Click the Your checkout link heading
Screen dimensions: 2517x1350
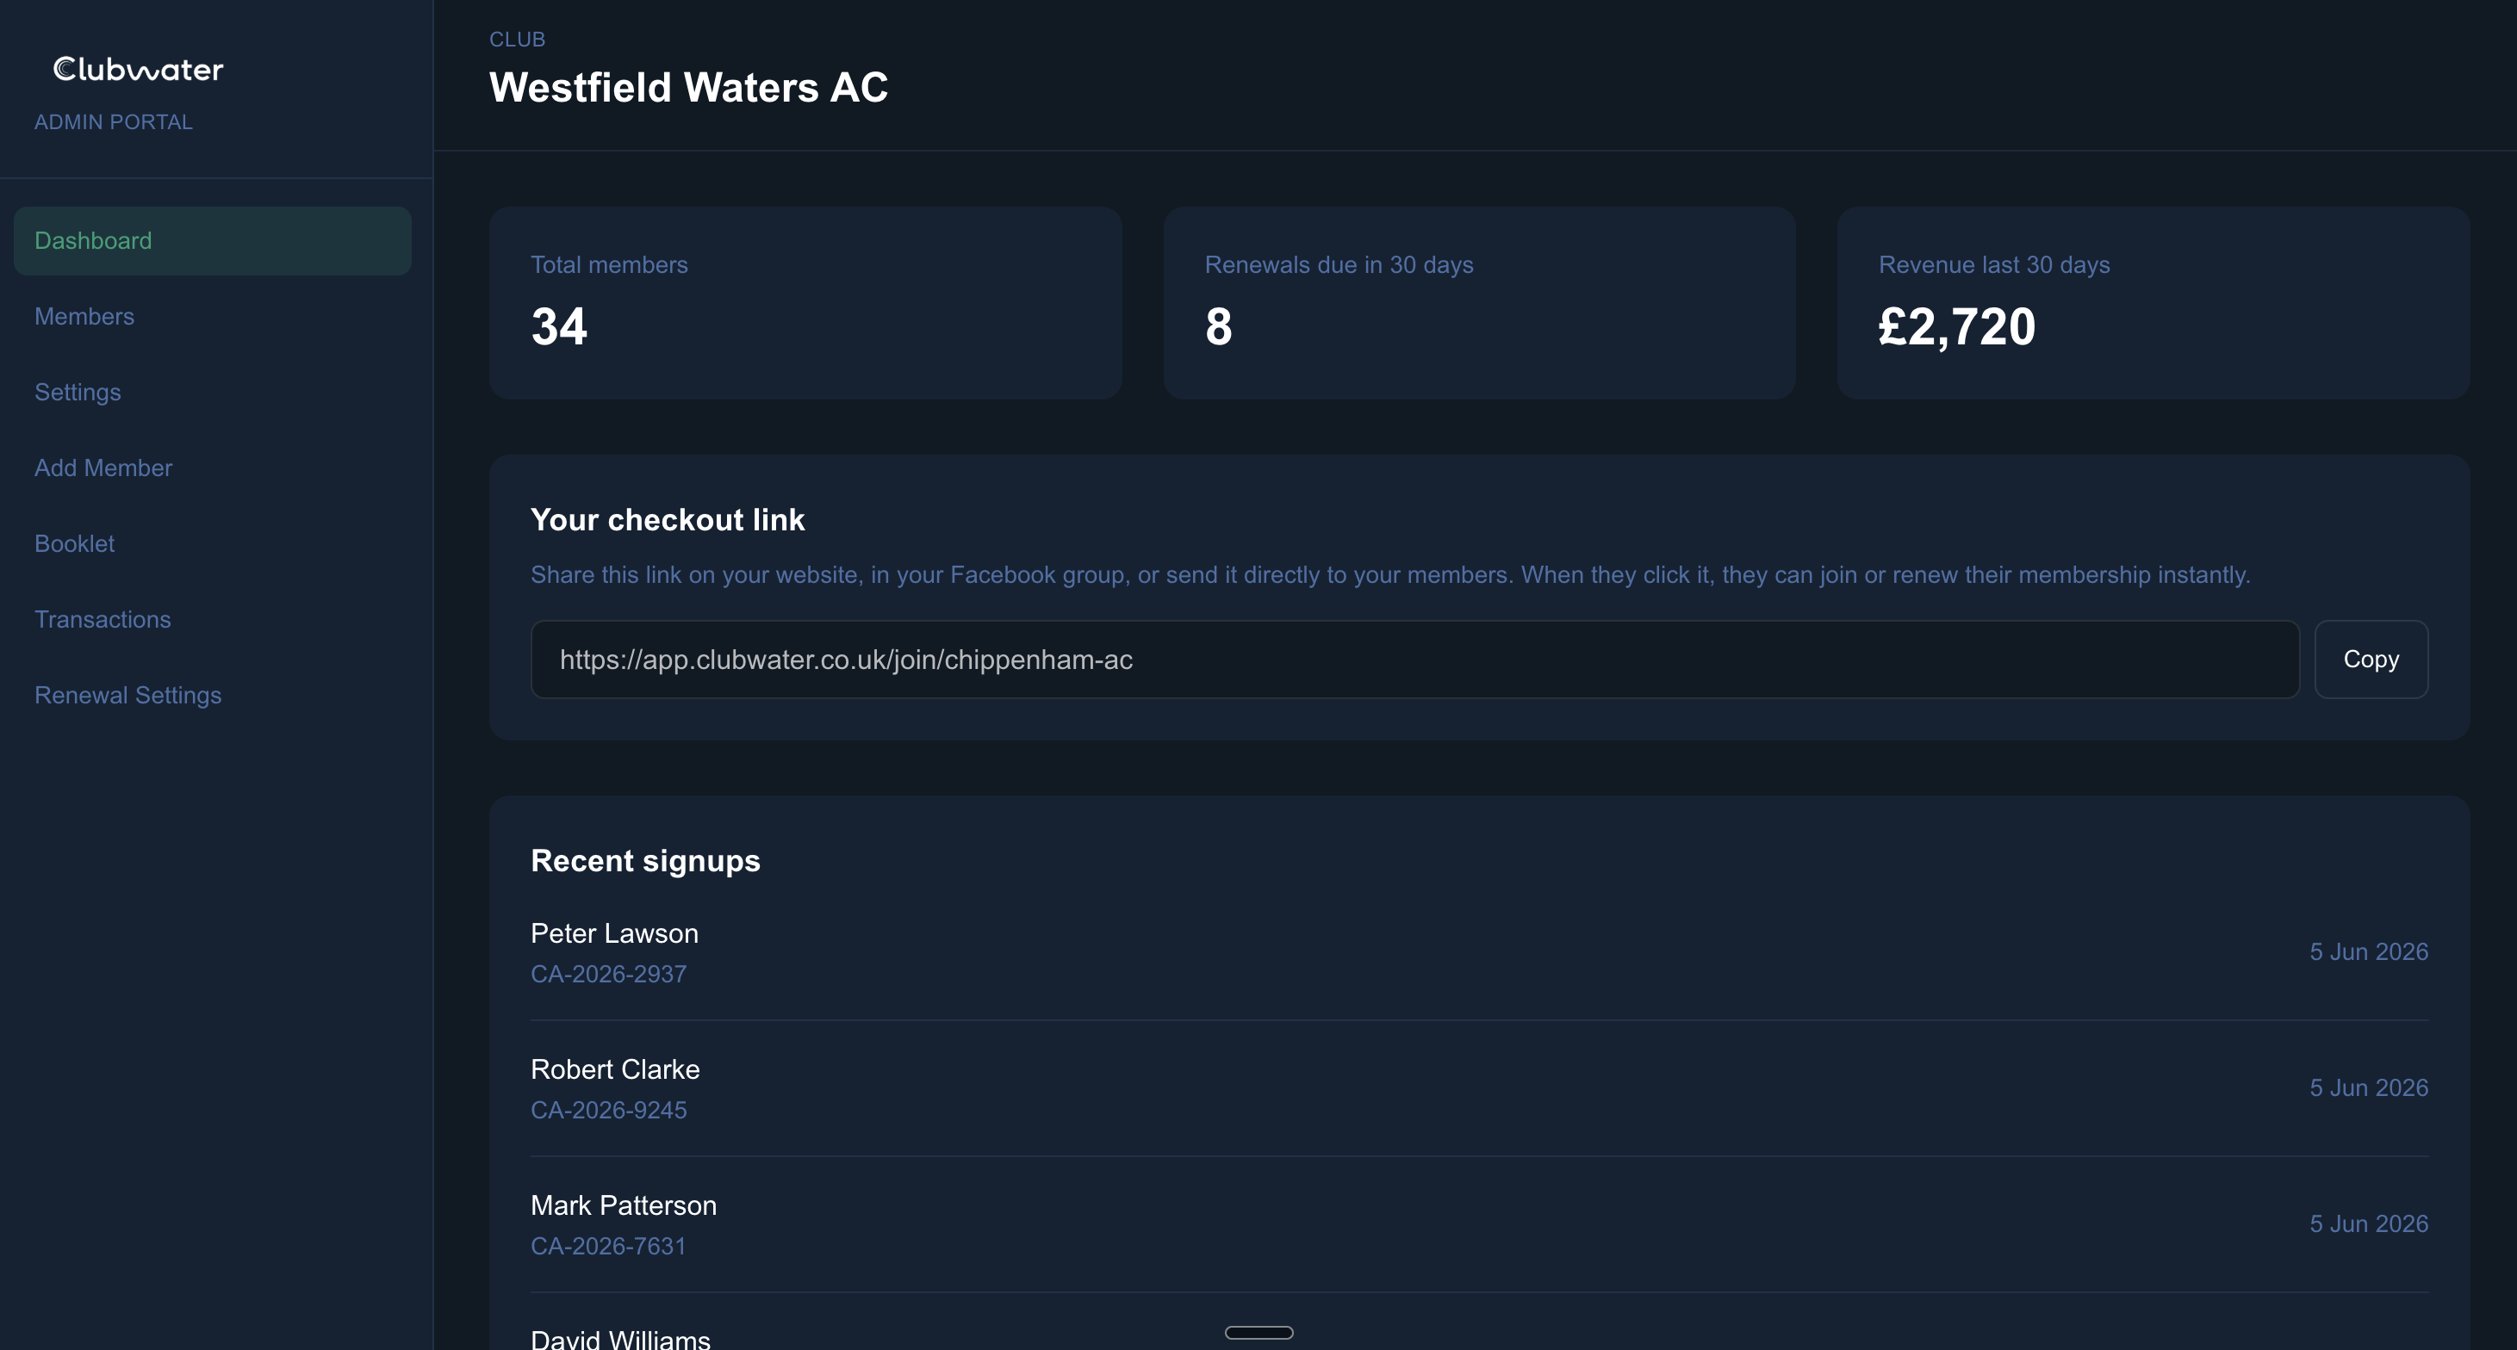[x=668, y=520]
